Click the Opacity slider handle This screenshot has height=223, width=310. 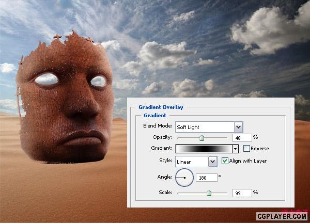tap(202, 138)
